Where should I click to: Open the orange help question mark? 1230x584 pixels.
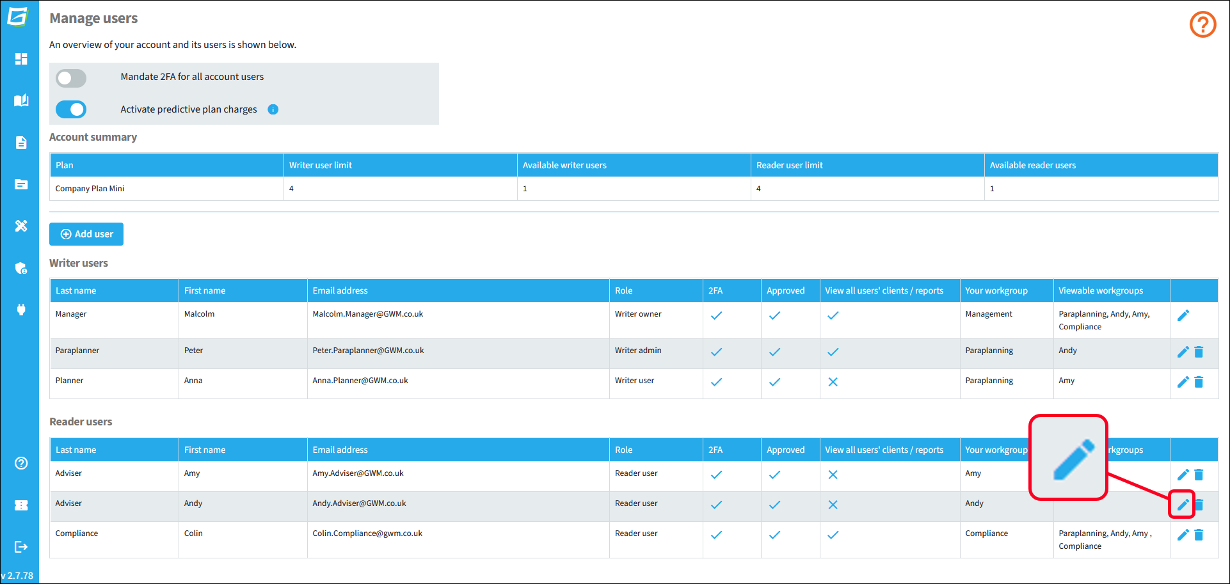click(1202, 25)
